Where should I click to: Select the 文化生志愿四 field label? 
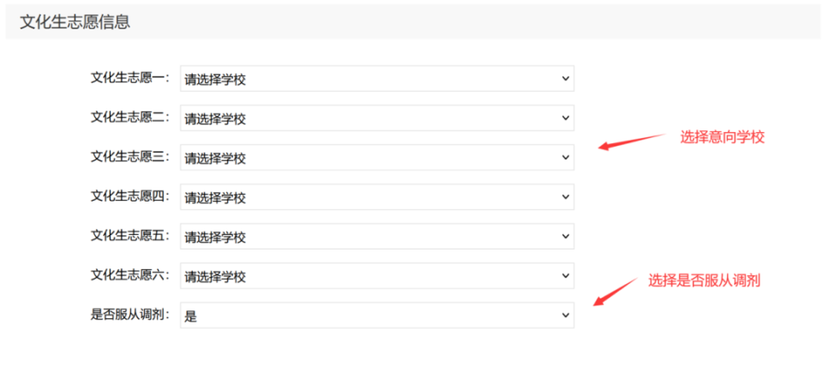(x=130, y=196)
